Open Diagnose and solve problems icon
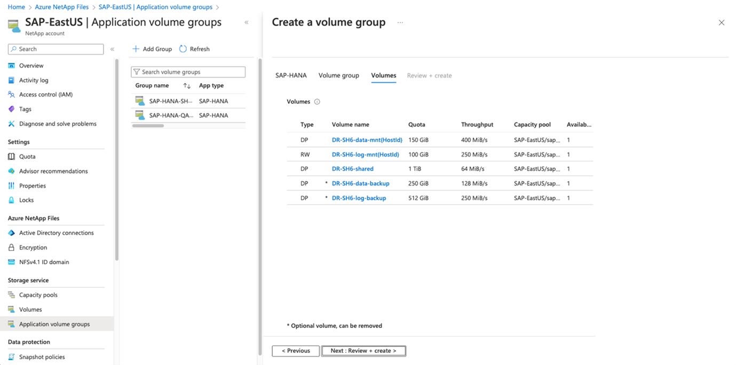 point(11,124)
